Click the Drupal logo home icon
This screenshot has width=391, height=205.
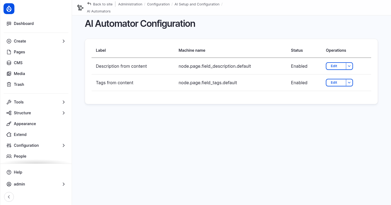click(x=9, y=9)
